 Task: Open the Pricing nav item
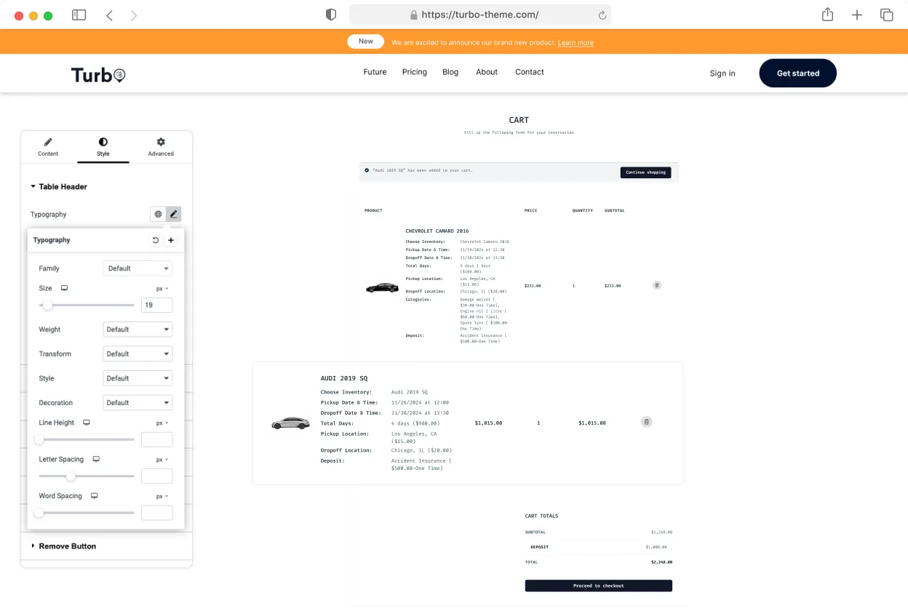click(415, 72)
